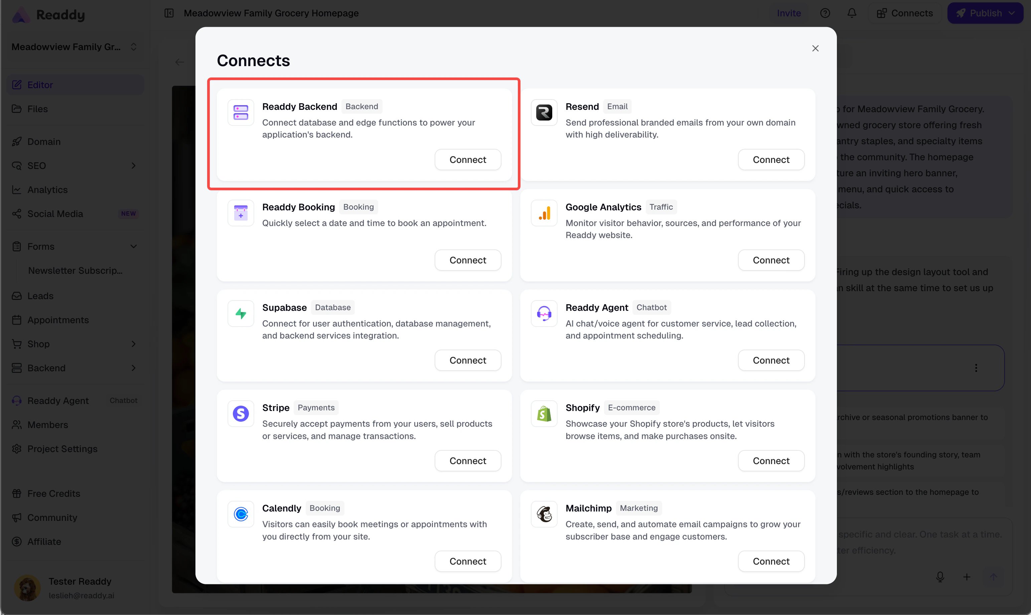Image resolution: width=1031 pixels, height=615 pixels.
Task: Connect Readdy Agent chatbot
Action: [771, 361]
